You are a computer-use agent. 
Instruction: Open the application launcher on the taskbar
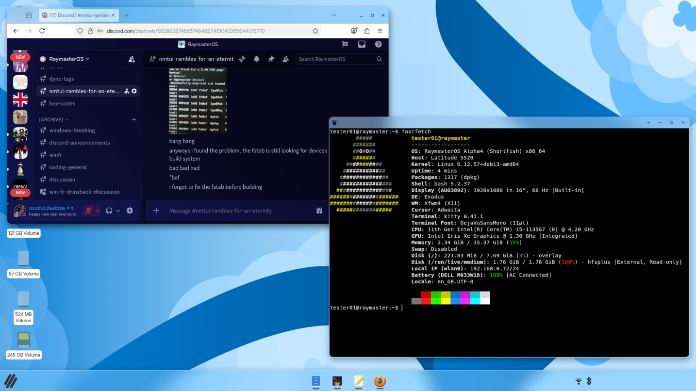point(11,381)
